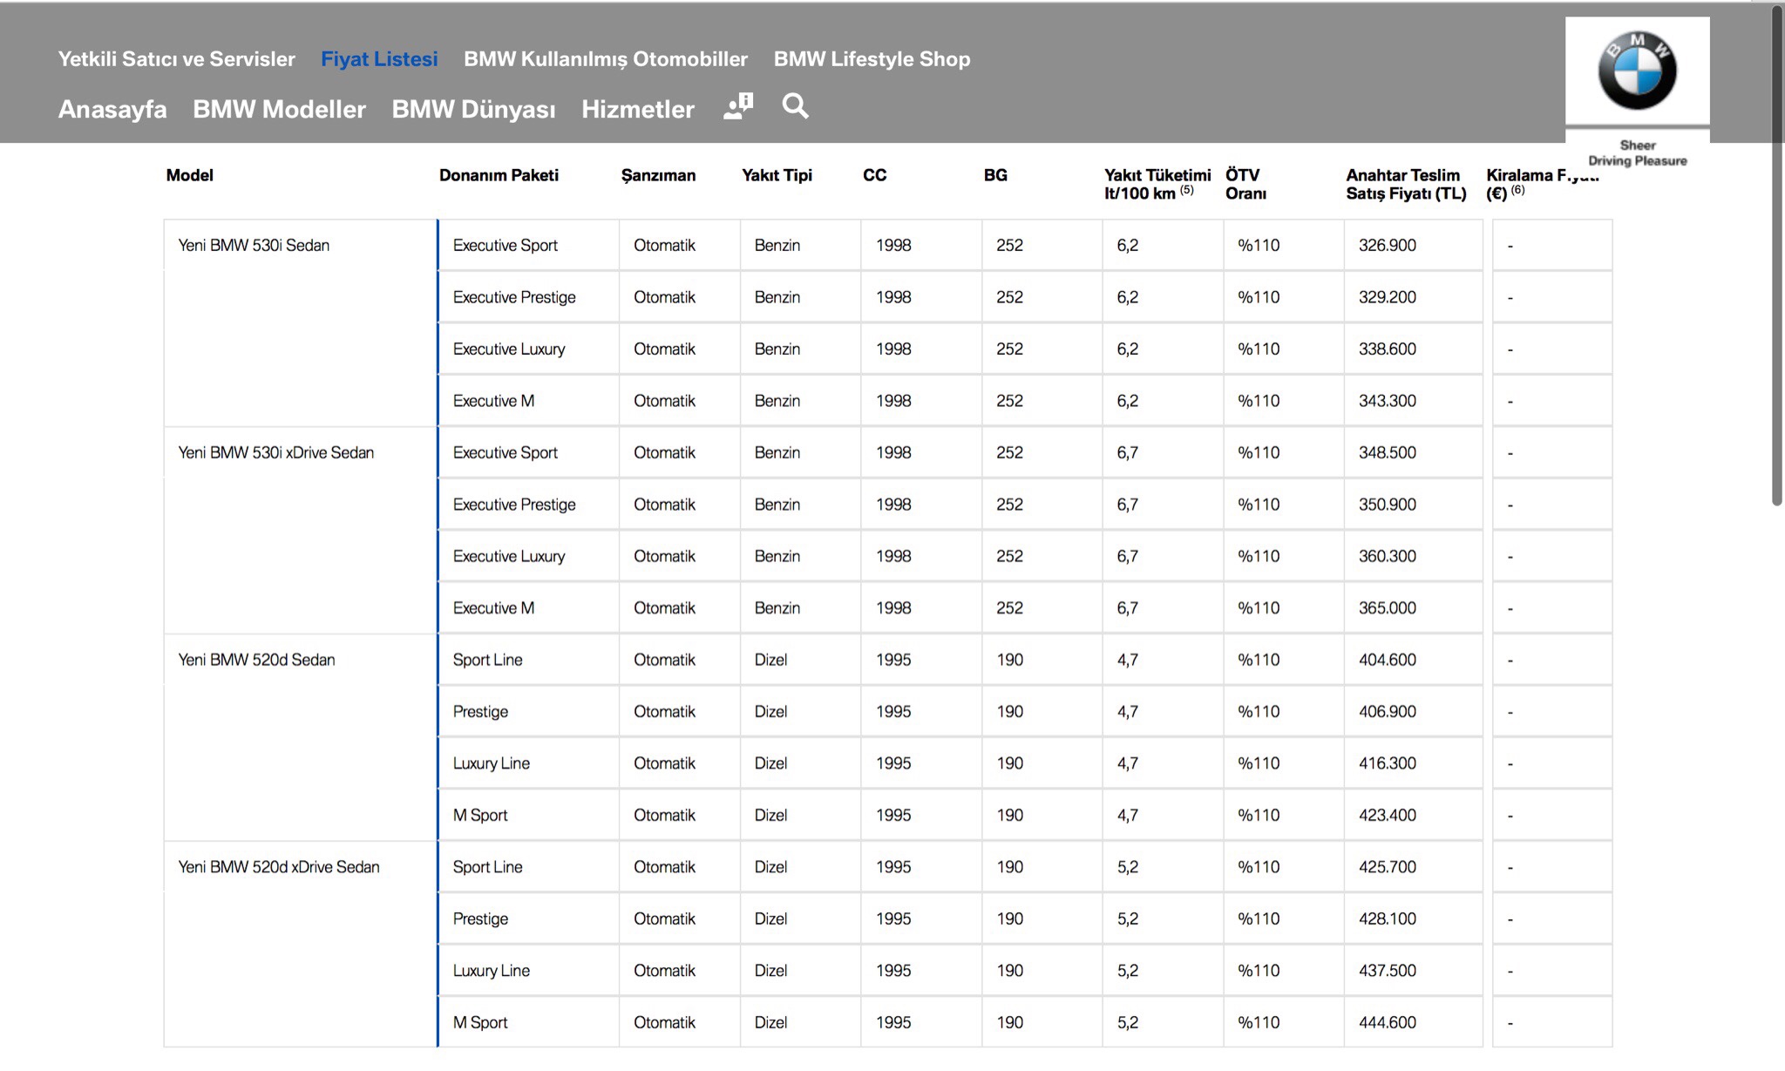Click 190 in the 416.300 row
Screen dimensions: 1785x1071
click(x=1009, y=763)
